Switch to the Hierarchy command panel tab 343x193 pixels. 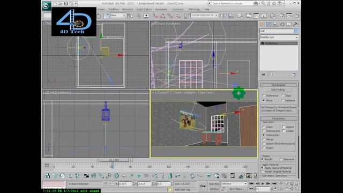point(275,24)
